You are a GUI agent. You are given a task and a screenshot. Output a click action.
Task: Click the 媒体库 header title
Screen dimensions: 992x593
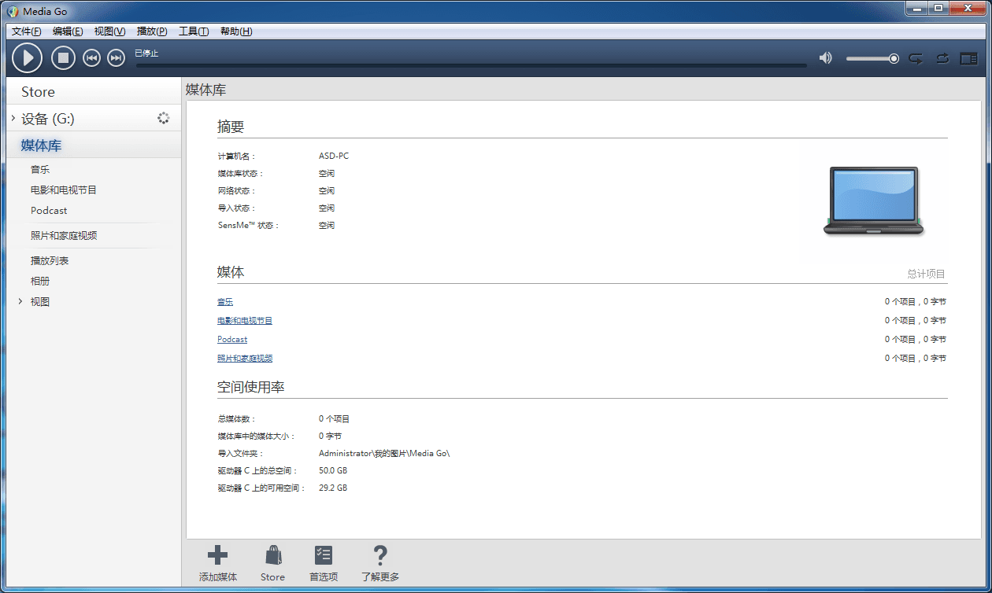point(205,90)
